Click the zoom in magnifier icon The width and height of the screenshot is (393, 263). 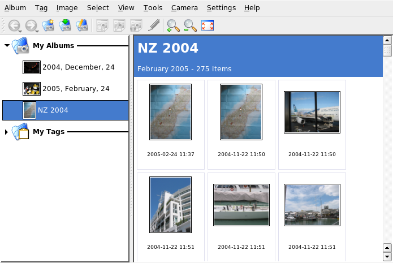[x=173, y=25]
